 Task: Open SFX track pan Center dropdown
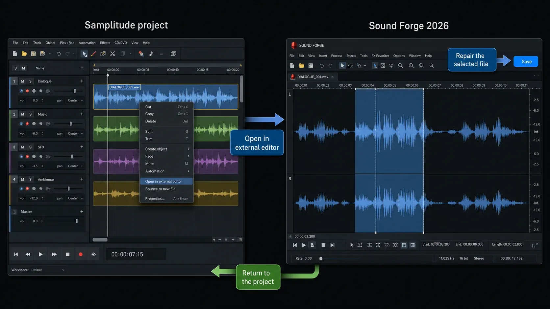[x=75, y=166]
